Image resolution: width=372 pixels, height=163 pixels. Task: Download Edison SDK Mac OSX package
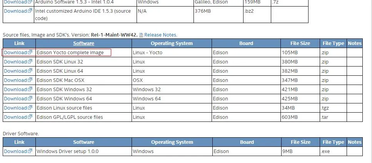(x=15, y=80)
